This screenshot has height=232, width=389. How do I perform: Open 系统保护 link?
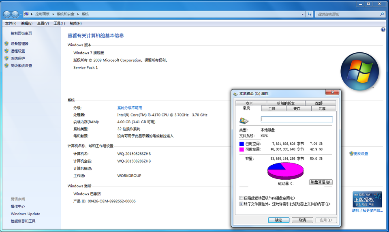click(17, 58)
